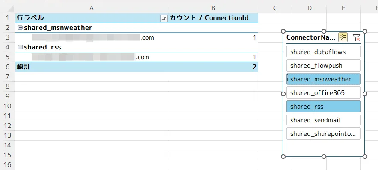This screenshot has width=378, height=170.
Task: Select column B header
Action: [213, 8]
